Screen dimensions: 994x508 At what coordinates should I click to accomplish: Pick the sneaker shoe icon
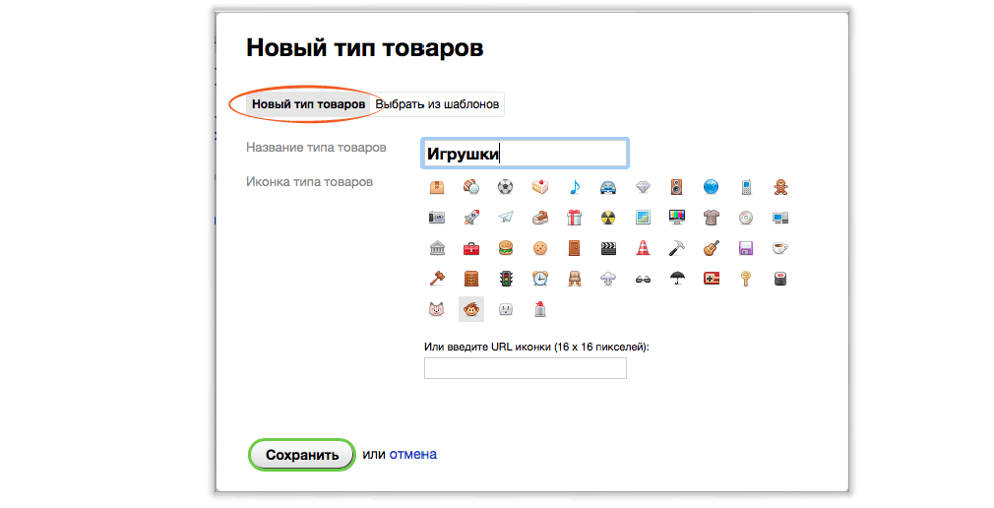coord(539,218)
